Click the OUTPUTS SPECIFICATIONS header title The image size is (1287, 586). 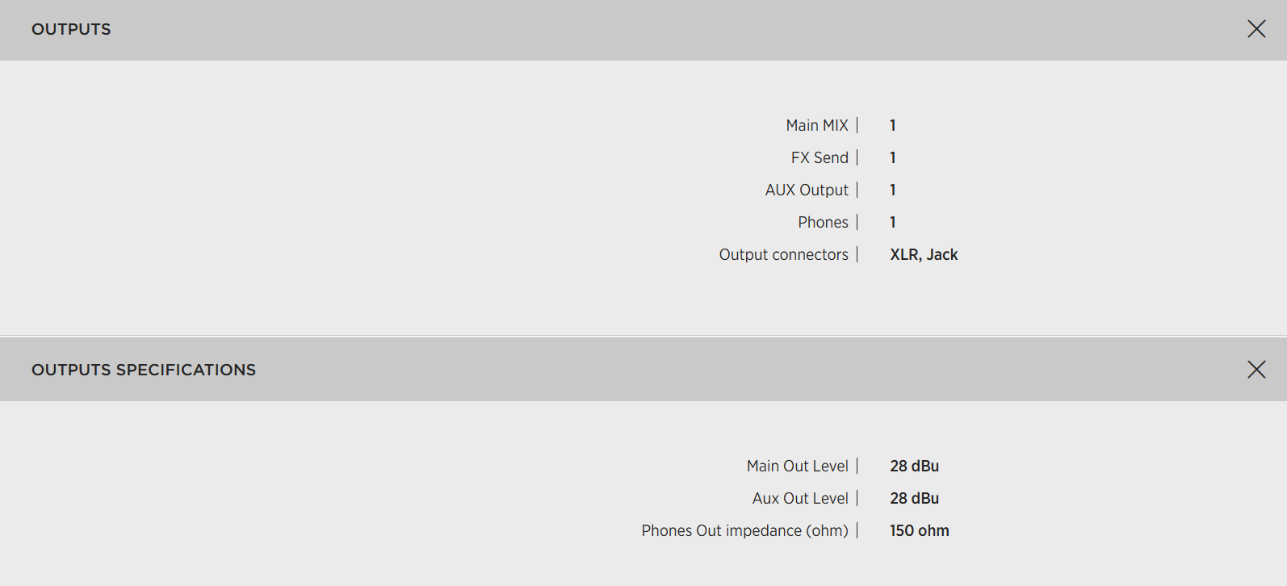click(x=144, y=370)
